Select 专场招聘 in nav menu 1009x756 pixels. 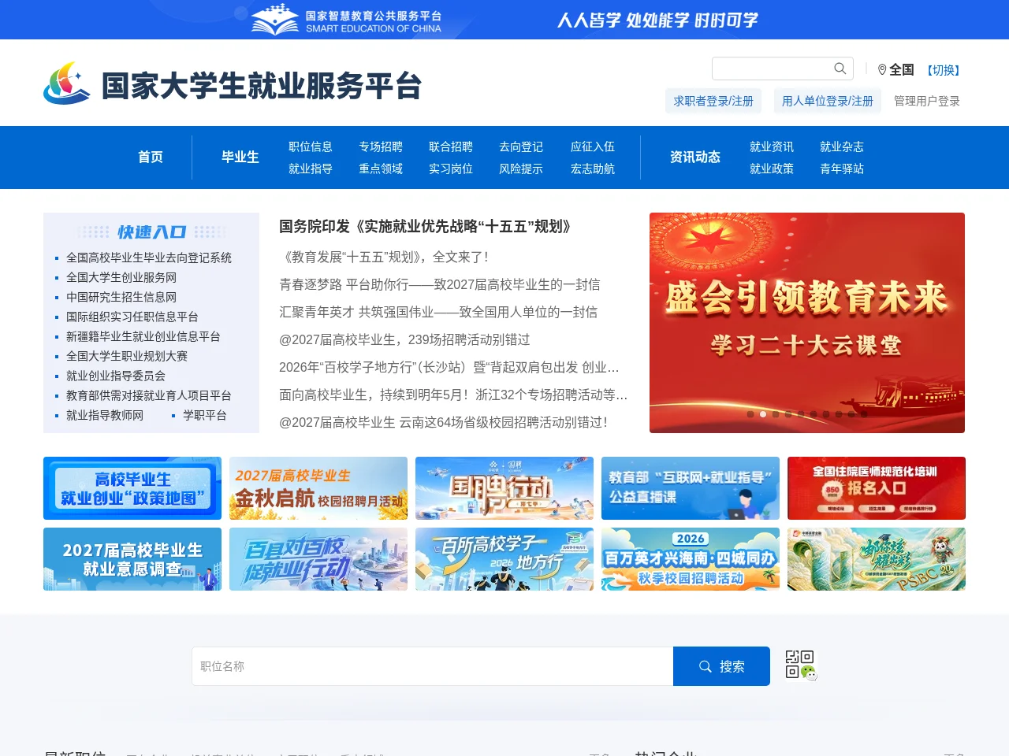pyautogui.click(x=381, y=146)
